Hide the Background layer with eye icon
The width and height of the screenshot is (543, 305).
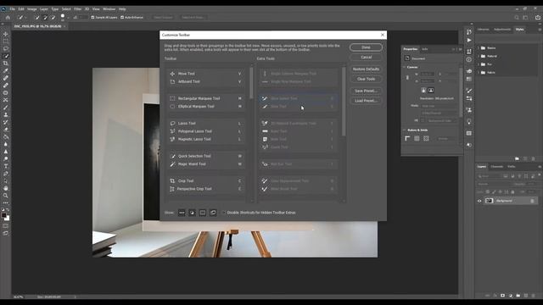tap(479, 201)
